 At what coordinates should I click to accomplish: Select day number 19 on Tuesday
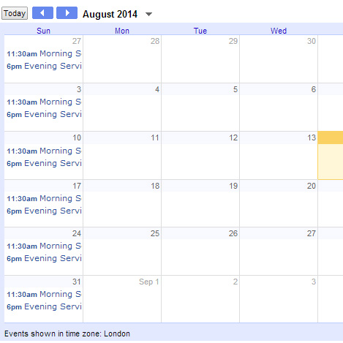click(x=233, y=186)
